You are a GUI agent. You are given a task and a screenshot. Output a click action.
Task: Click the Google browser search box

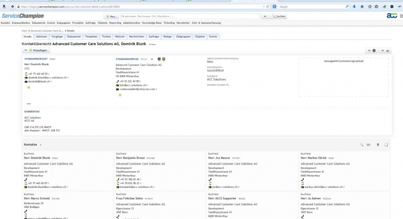tap(311, 7)
